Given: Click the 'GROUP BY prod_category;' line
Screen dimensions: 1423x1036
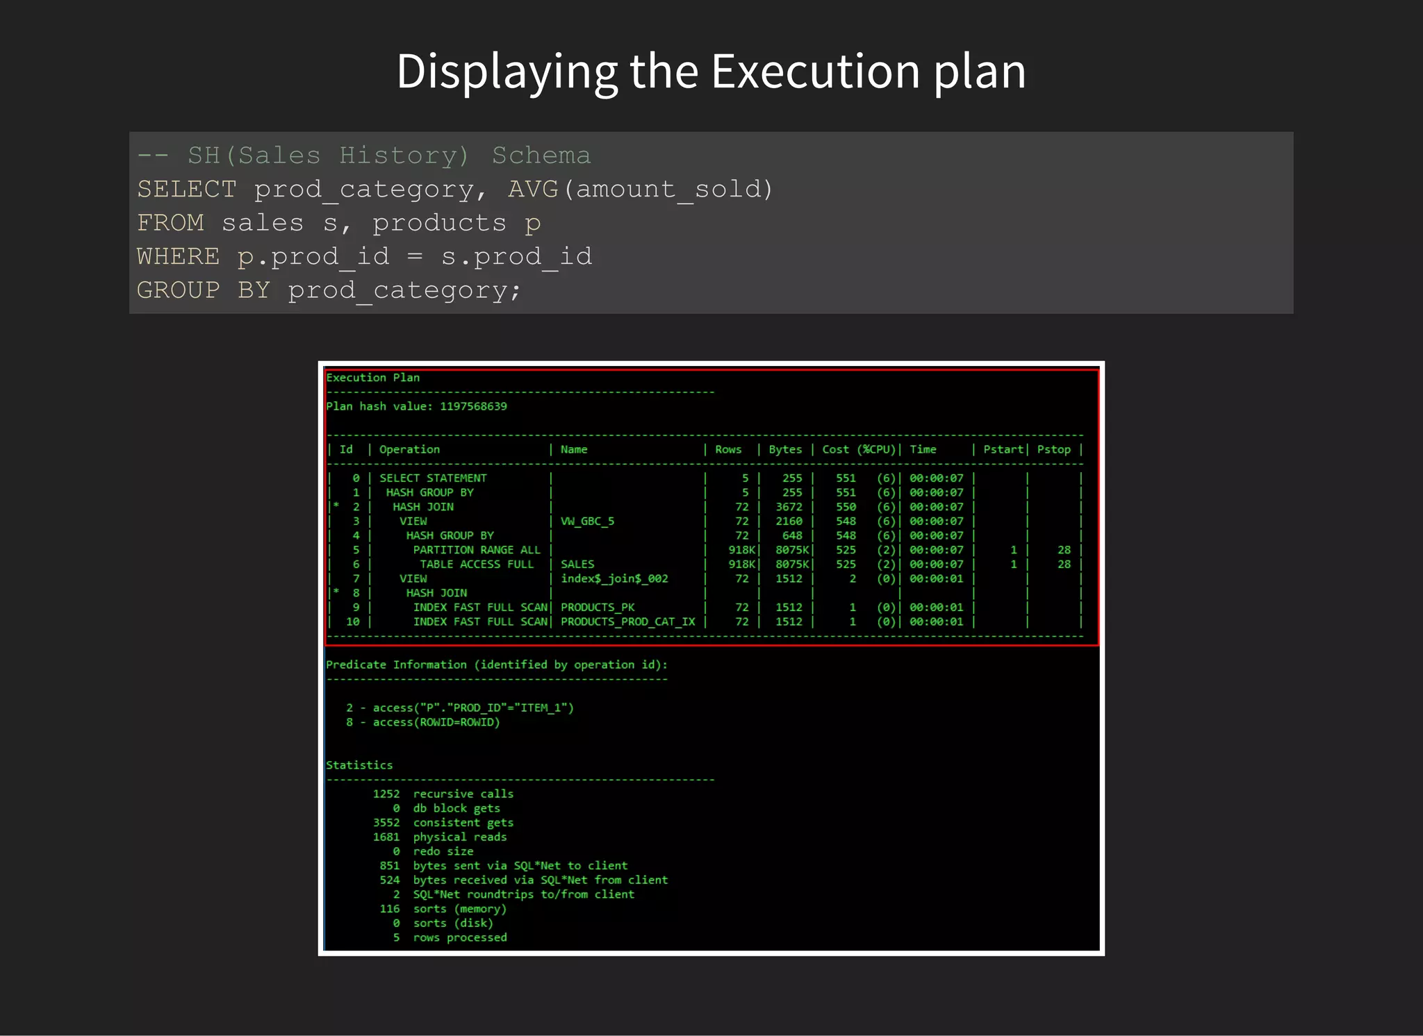Looking at the screenshot, I should [x=329, y=290].
